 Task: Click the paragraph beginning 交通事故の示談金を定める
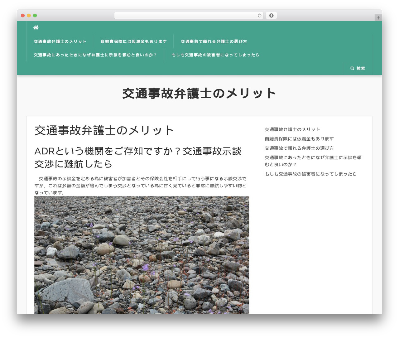point(141,186)
